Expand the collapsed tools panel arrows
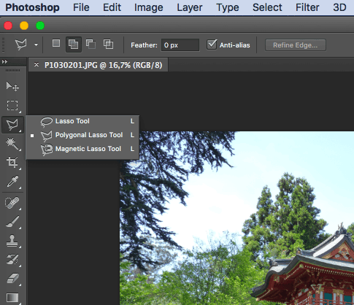 pos(4,62)
